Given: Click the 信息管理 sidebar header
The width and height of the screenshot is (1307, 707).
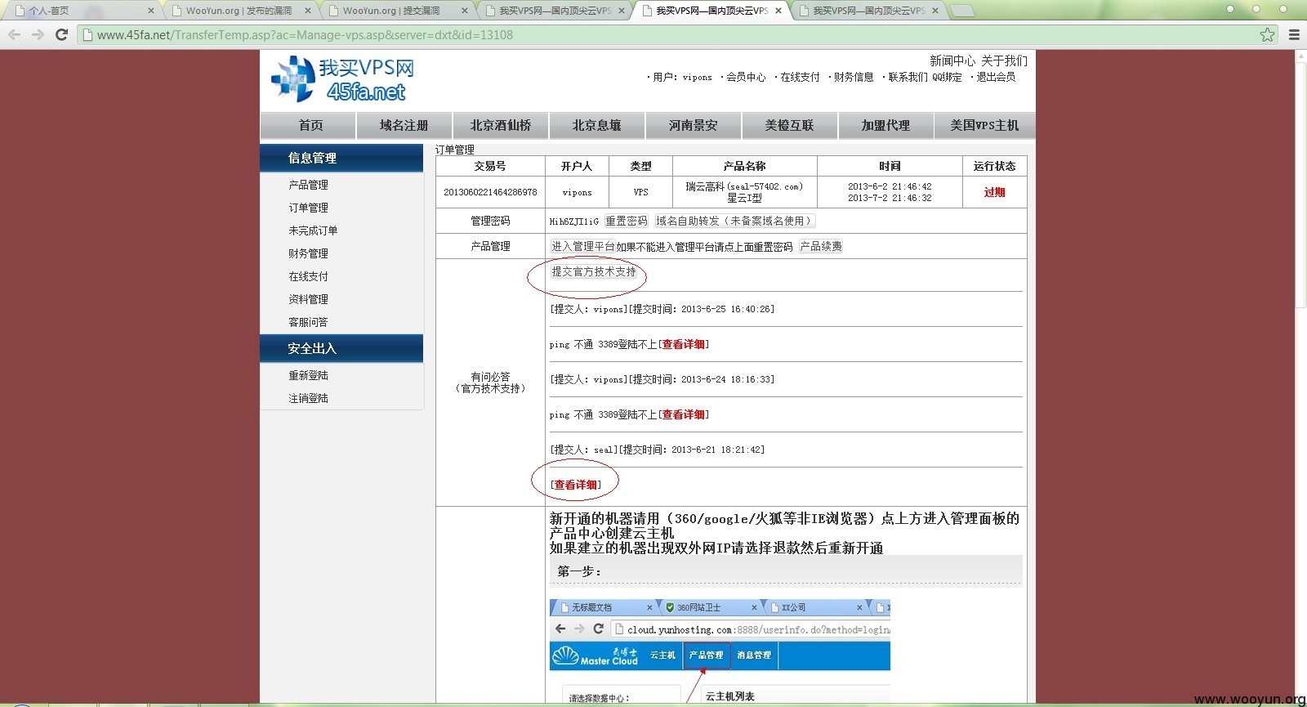Looking at the screenshot, I should click(341, 158).
